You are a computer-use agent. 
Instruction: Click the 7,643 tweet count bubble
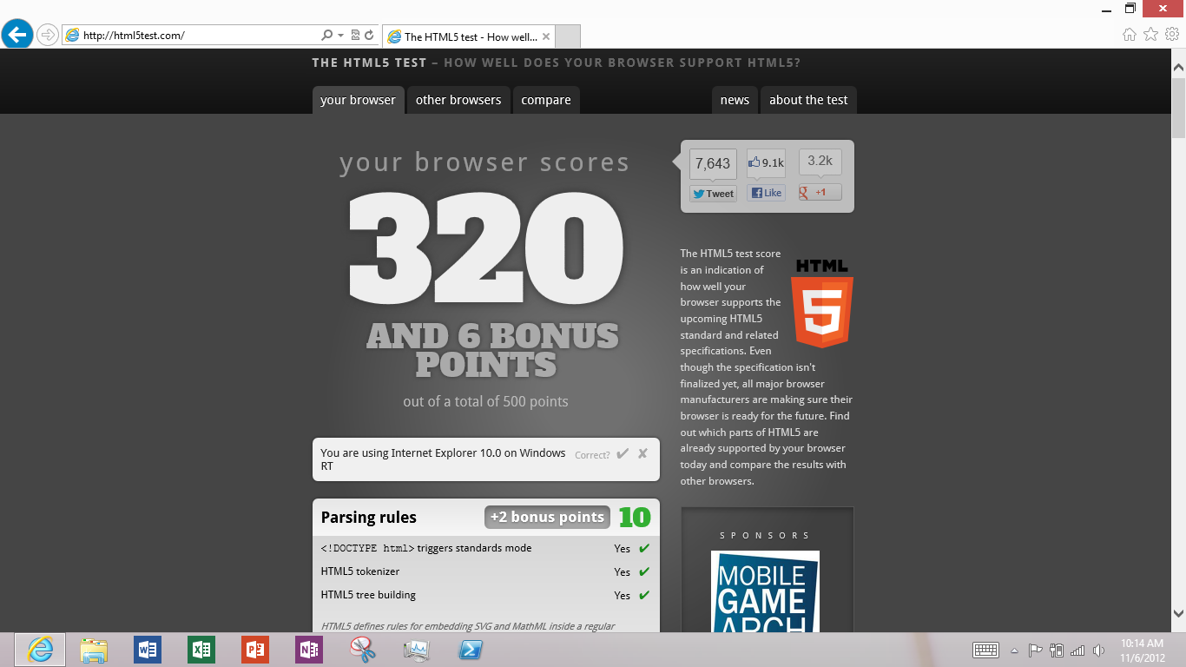tap(713, 163)
